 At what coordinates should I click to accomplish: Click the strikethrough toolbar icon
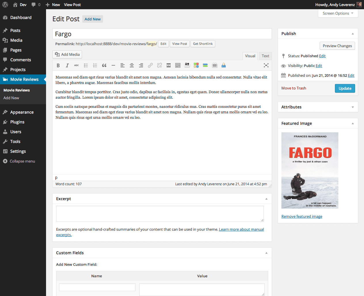pyautogui.click(x=77, y=66)
